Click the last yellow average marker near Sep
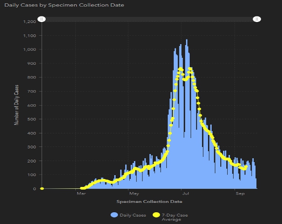This screenshot has width=282, height=224. point(246,166)
